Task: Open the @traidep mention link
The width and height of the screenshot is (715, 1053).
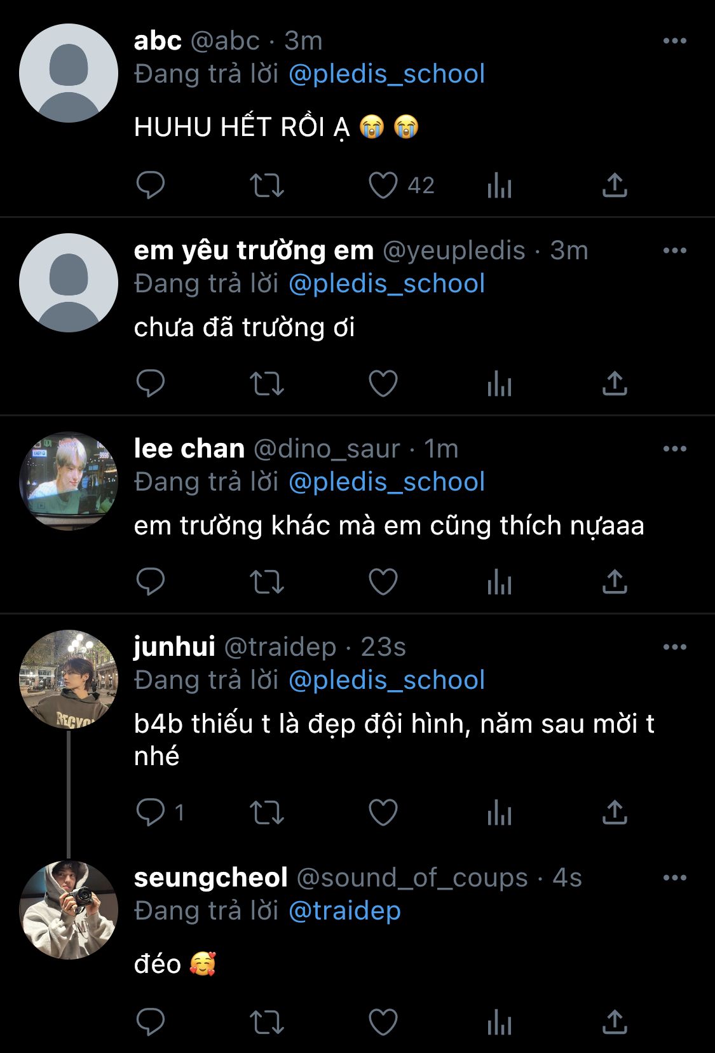Action: (x=344, y=911)
